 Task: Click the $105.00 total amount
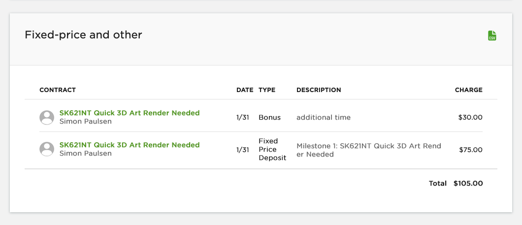click(x=468, y=183)
